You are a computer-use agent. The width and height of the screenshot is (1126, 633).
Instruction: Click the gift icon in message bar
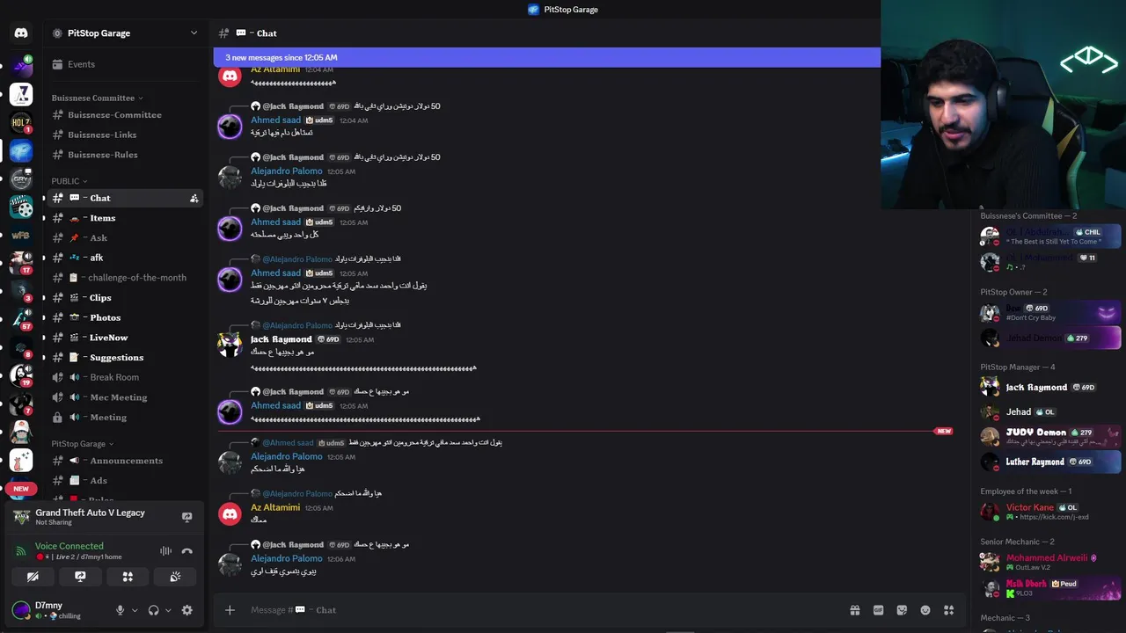pyautogui.click(x=854, y=610)
